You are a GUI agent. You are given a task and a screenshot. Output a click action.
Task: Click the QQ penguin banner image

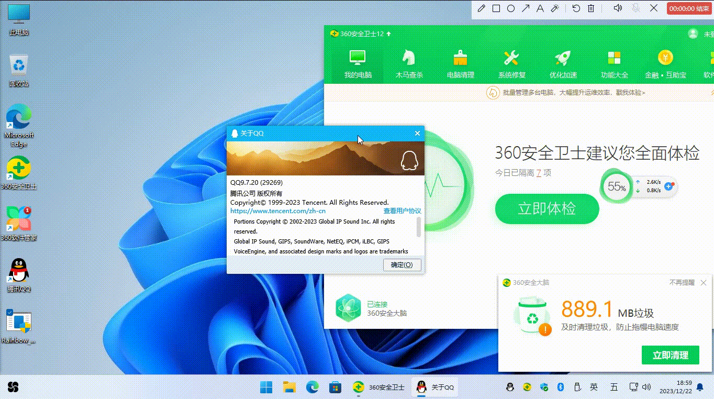pyautogui.click(x=325, y=158)
